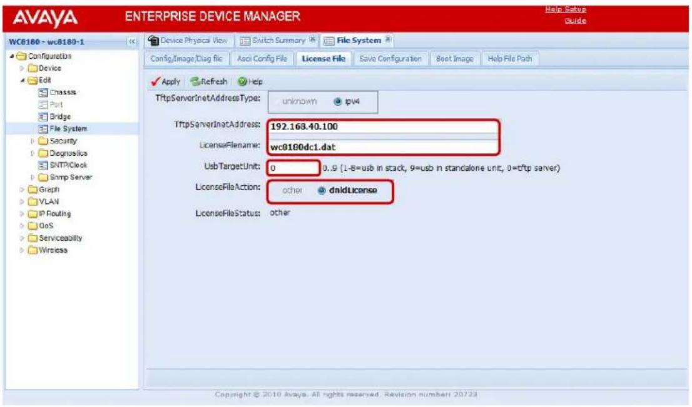Screen dimensions: 692x407
Task: Select the greyed-out Port tree item
Action: coord(56,105)
